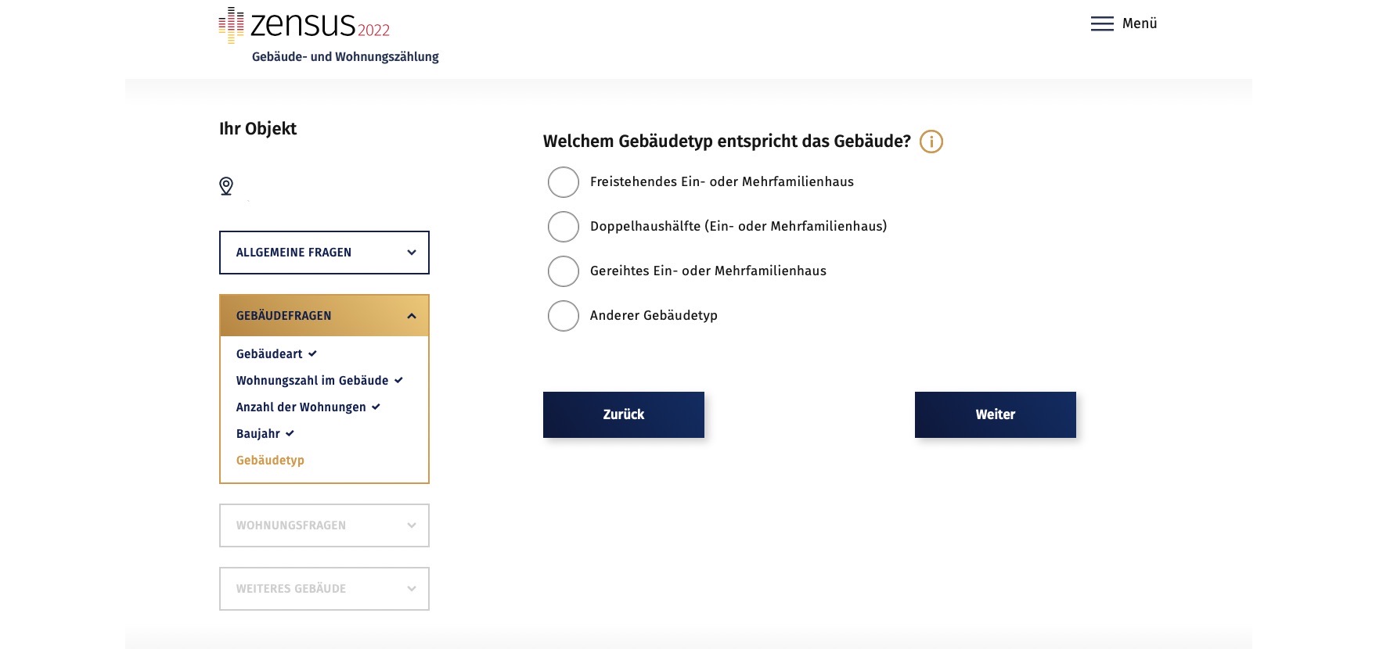The image size is (1383, 649).
Task: Select Freistehendes Ein- oder Mehrfamilienhaus option
Action: click(564, 182)
